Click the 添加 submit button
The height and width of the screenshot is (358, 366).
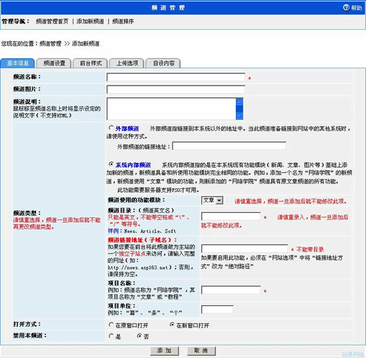click(165, 351)
